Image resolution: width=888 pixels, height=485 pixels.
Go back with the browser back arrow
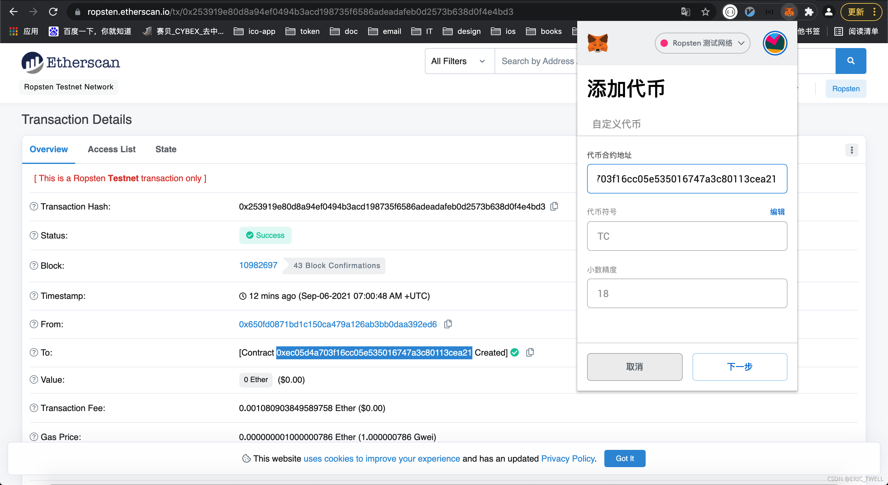(14, 12)
